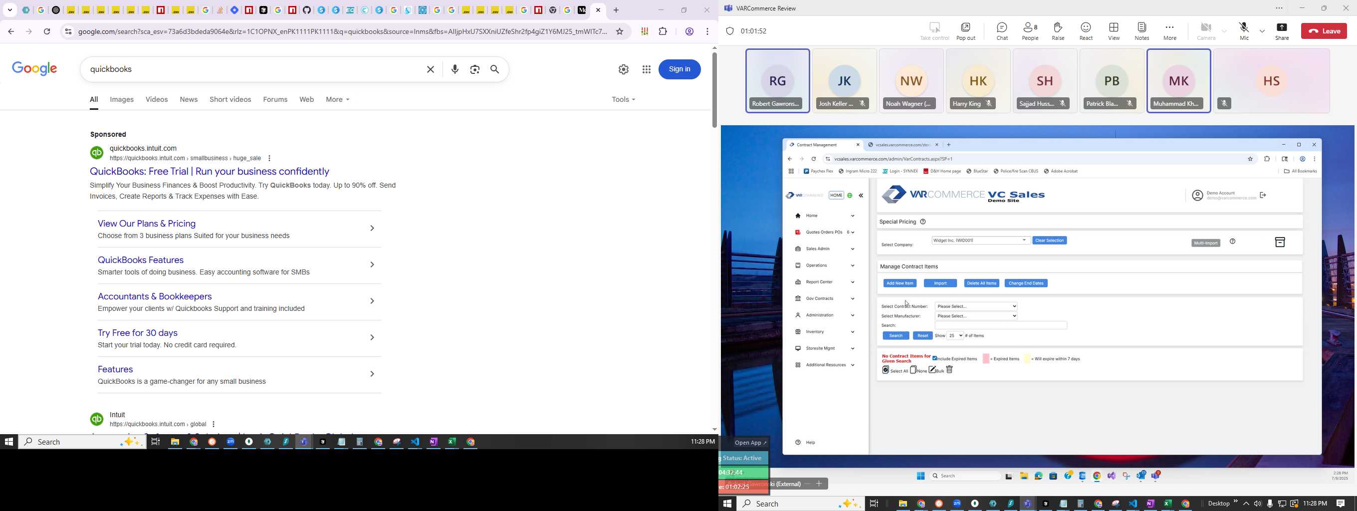
Task: Open QuickBooks Free Trial ad link
Action: (209, 172)
